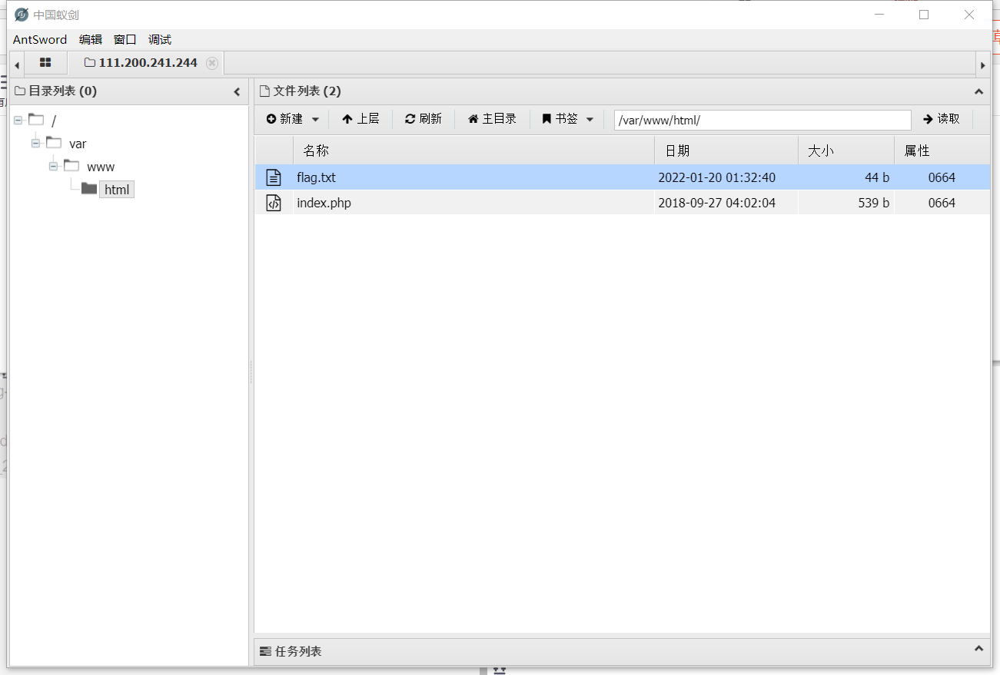Click the AntSword logo icon in title bar
Viewport: 1000px width, 675px height.
20,14
